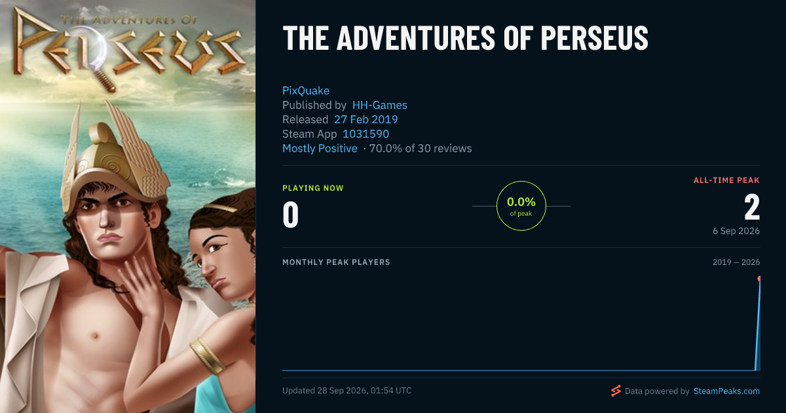Click the 70.0% of 30 reviews text
Viewport: 786px width, 413px height.
(421, 148)
